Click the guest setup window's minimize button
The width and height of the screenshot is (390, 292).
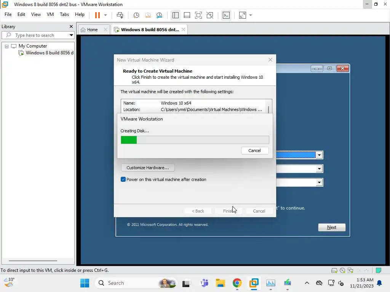point(316,68)
